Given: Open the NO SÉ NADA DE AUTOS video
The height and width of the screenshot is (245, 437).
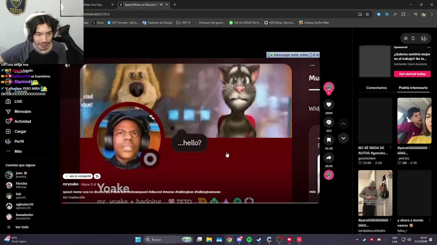Looking at the screenshot, I should (375, 120).
